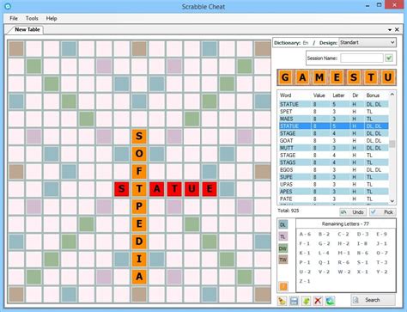Close the New Table tab with X
The width and height of the screenshot is (407, 312).
[397, 29]
